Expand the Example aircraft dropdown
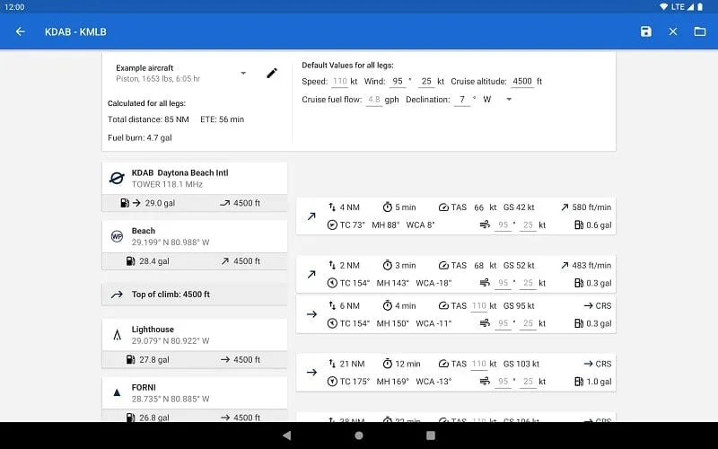This screenshot has width=718, height=449. point(243,74)
